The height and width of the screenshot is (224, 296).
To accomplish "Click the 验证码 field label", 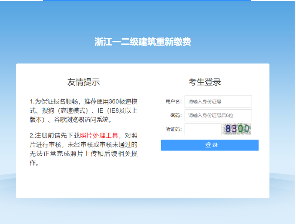I will point(173,129).
